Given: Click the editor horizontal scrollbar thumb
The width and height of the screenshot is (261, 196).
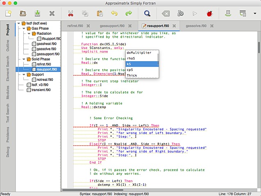Looking at the screenshot, I should pos(93,190).
